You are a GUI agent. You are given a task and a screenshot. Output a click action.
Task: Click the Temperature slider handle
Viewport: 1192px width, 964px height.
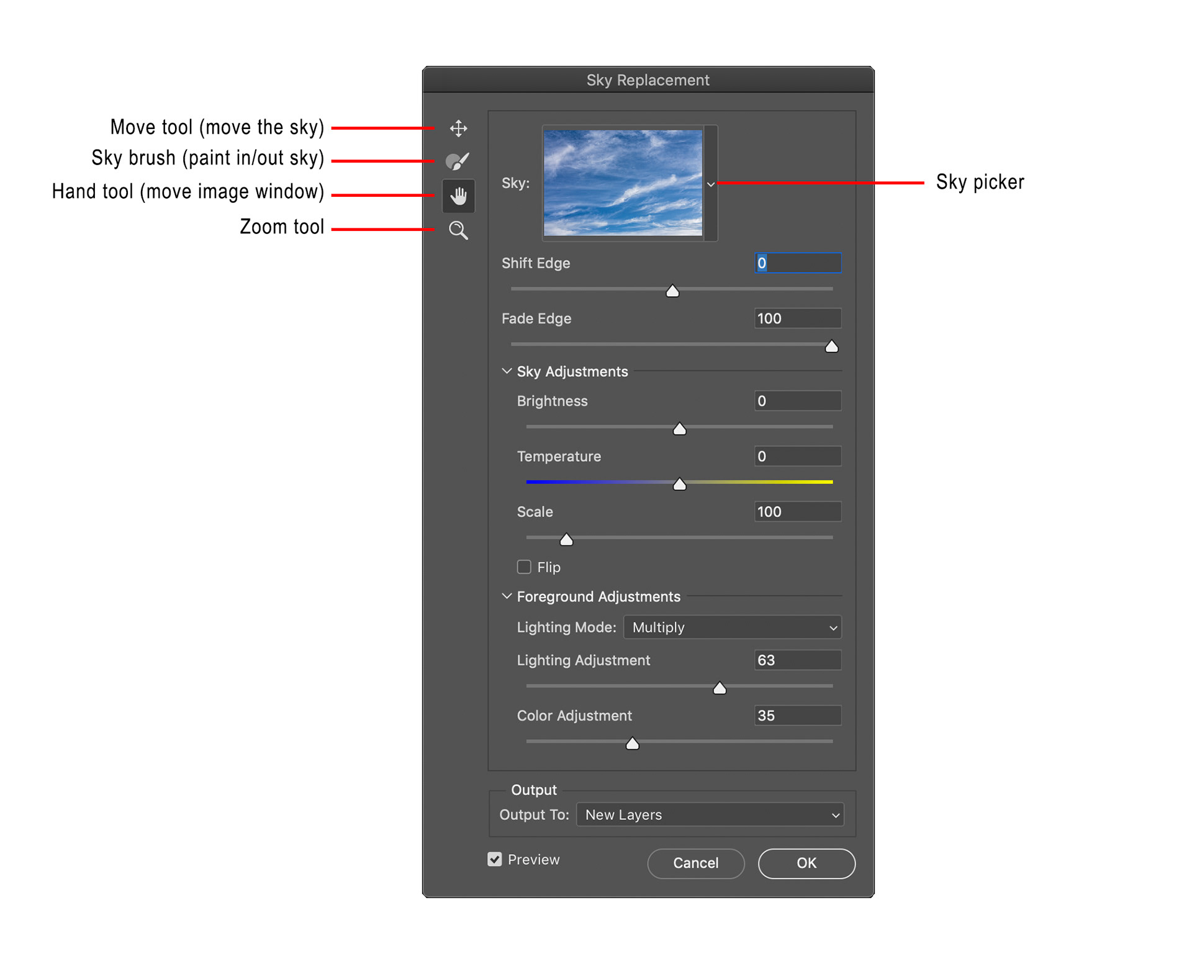tap(680, 484)
